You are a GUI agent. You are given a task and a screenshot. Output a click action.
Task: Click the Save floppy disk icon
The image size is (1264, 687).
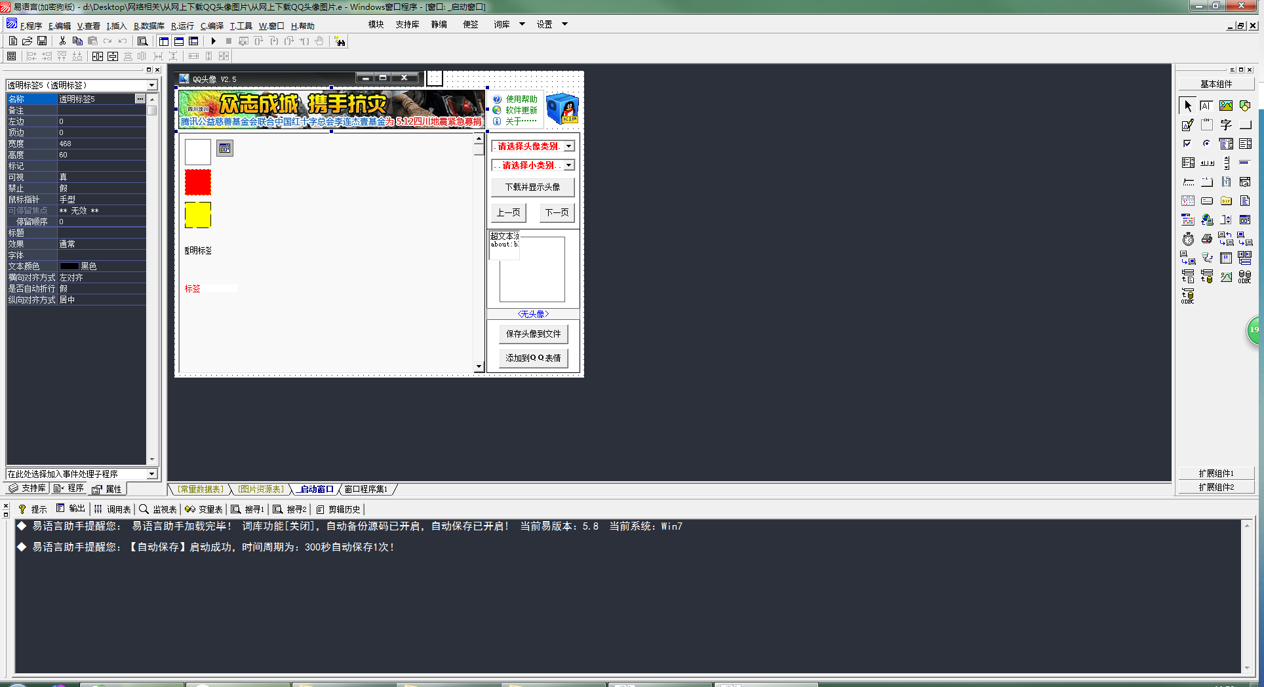pos(42,41)
